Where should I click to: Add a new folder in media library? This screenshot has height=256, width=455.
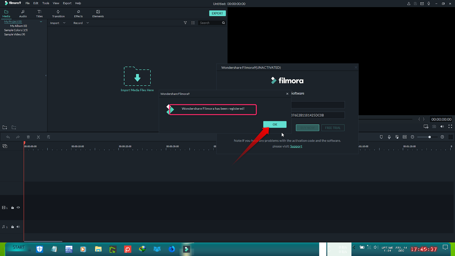click(x=5, y=127)
